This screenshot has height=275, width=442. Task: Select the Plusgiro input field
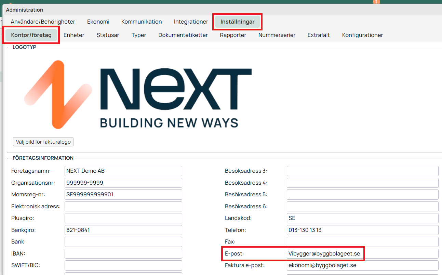tap(123, 218)
